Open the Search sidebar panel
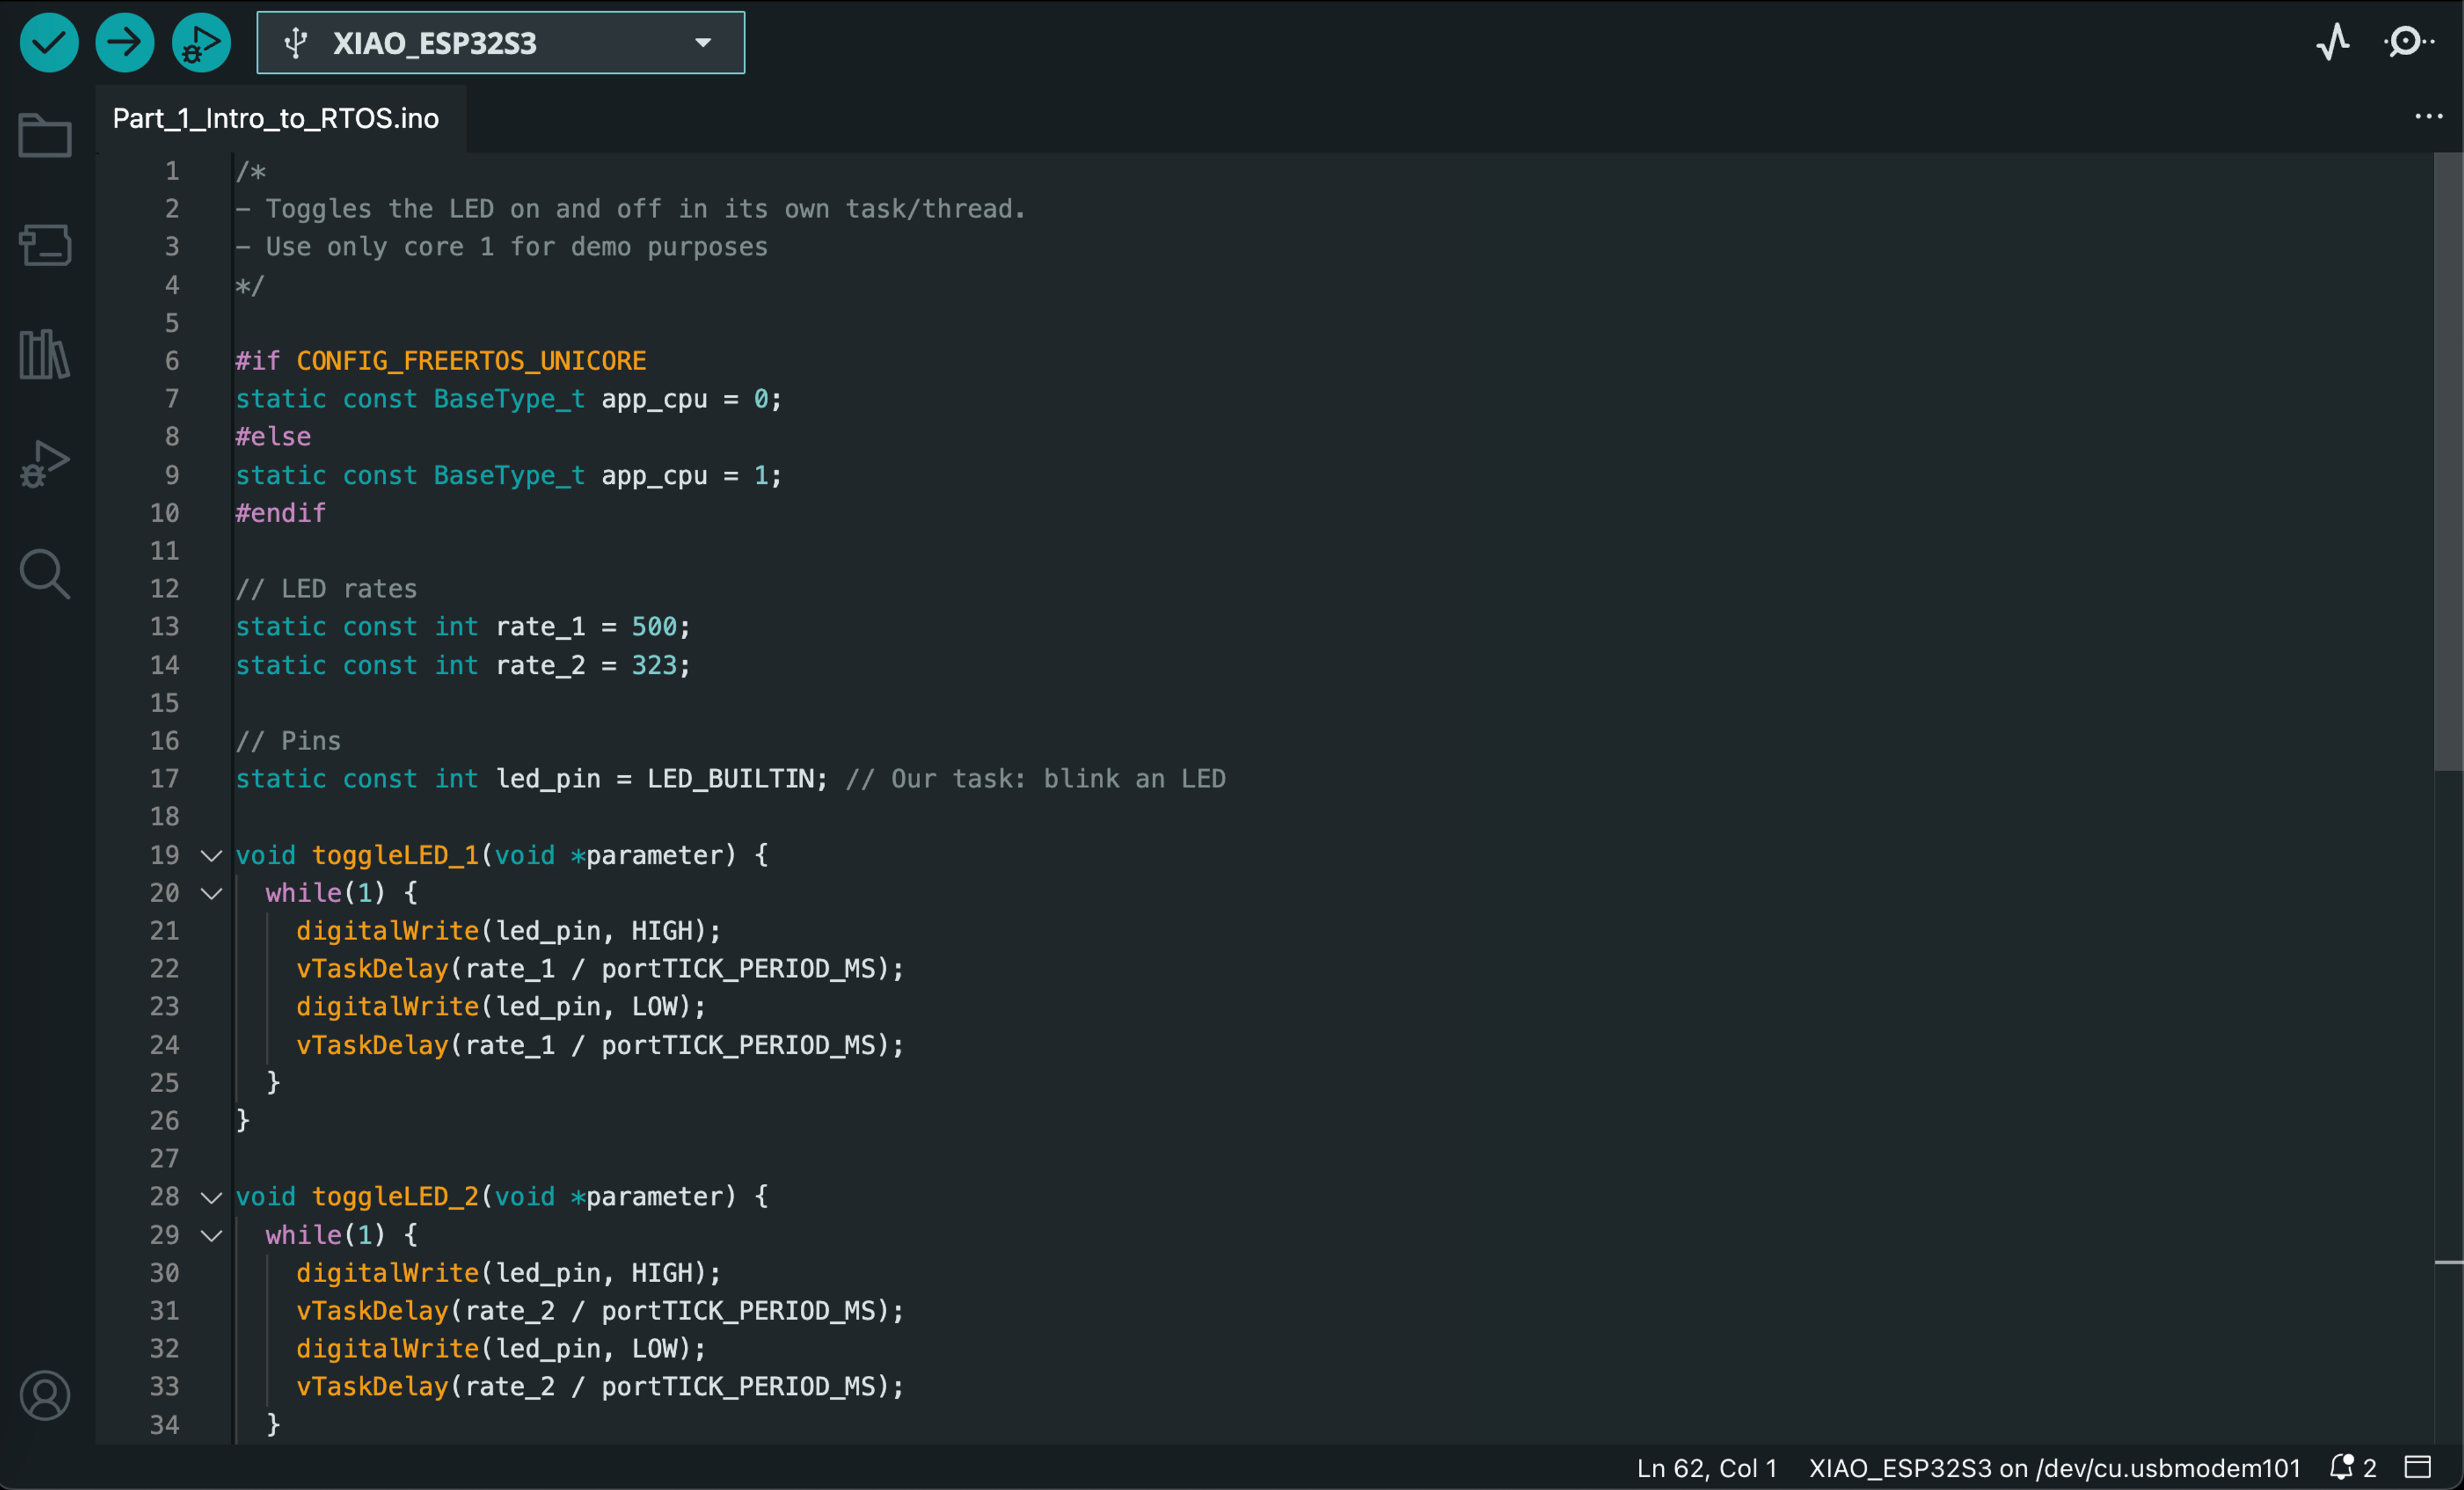The image size is (2464, 1490). (x=45, y=573)
